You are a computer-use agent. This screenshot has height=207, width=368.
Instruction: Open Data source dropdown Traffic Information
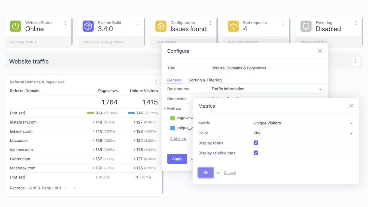click(x=266, y=89)
